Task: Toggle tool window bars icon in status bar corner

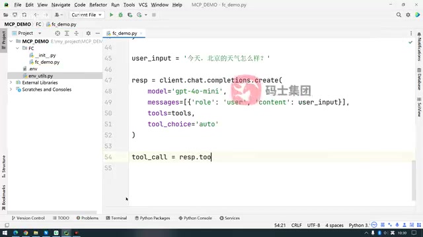Action: (7, 225)
